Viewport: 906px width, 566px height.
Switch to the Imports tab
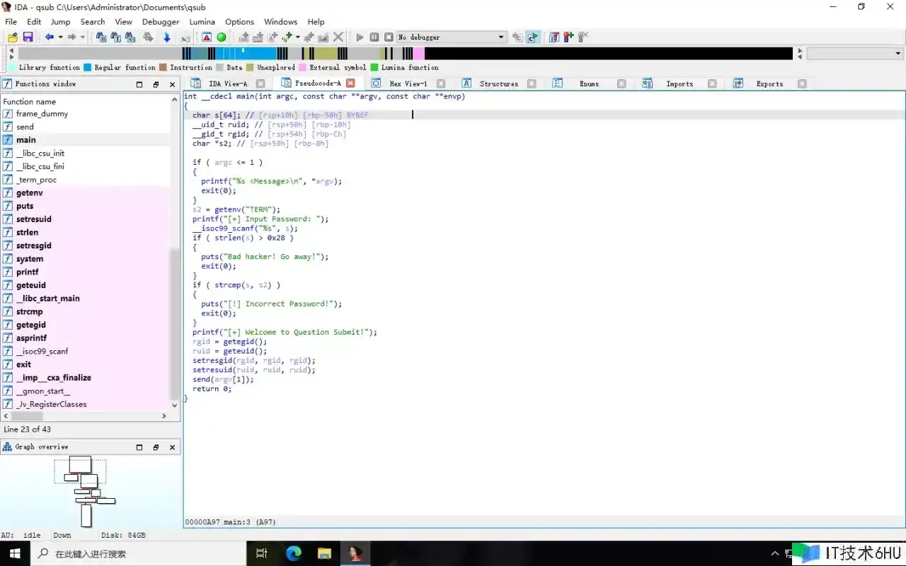point(679,83)
